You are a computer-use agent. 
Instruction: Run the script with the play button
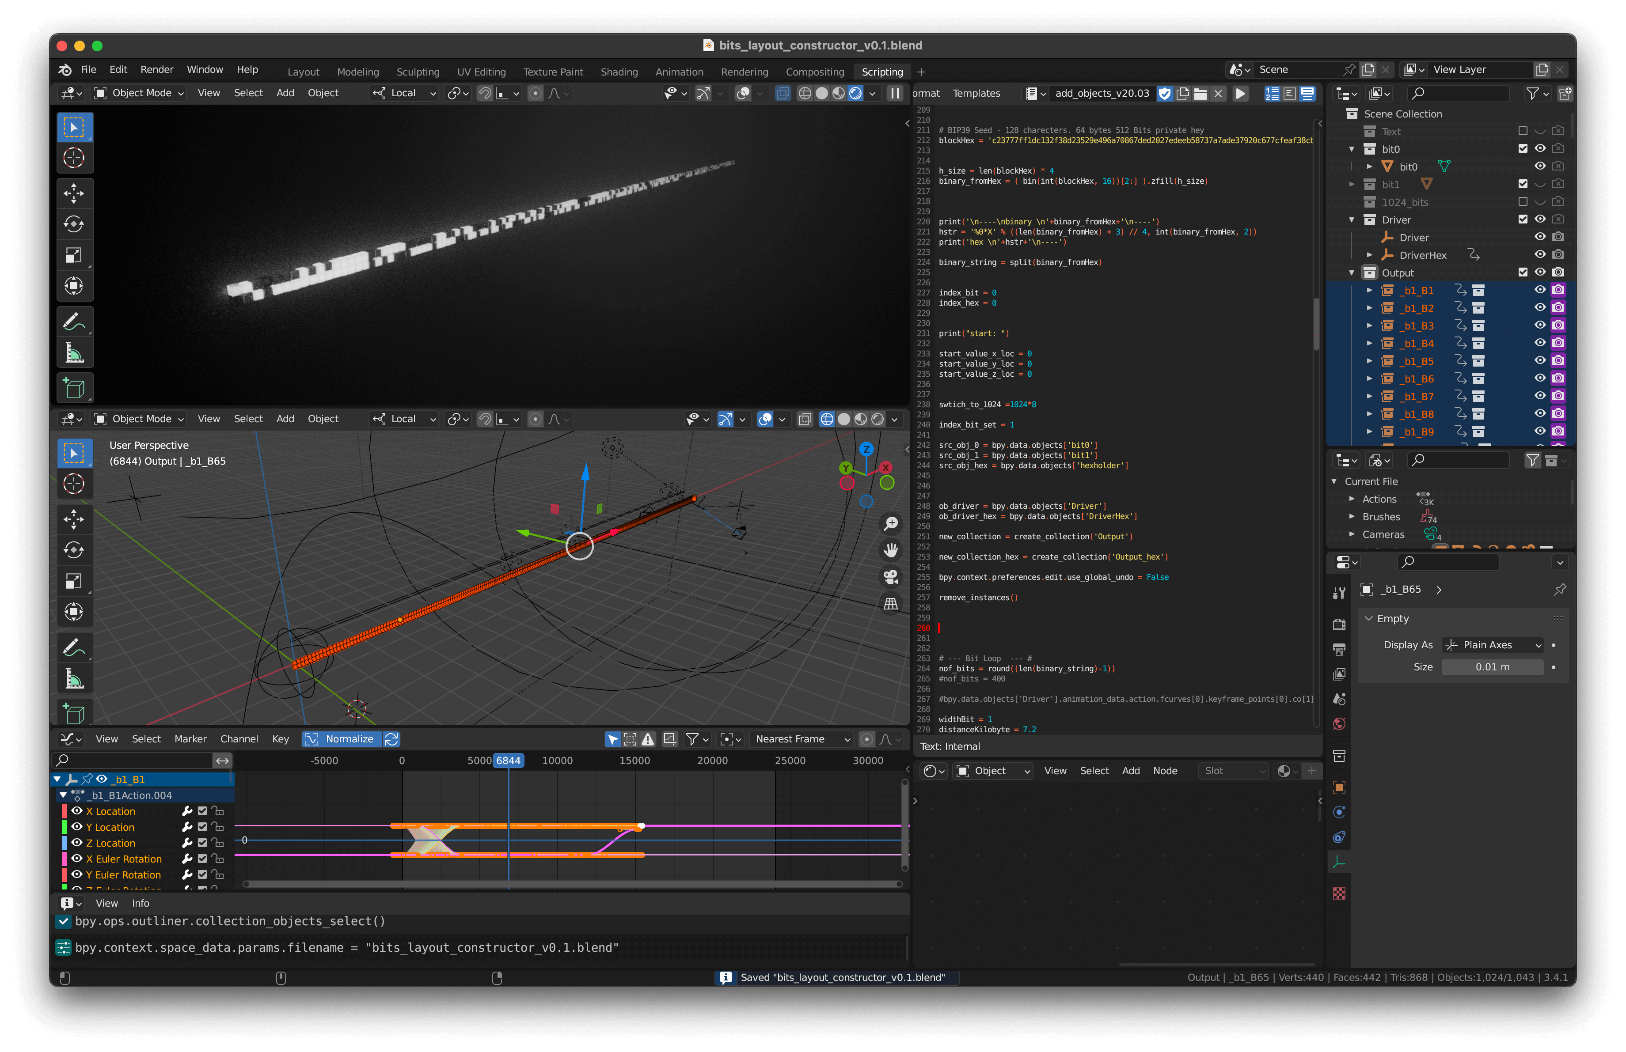coord(1240,94)
